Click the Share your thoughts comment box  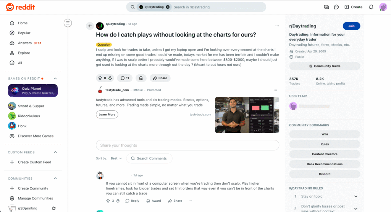click(187, 145)
